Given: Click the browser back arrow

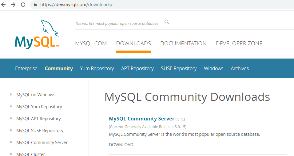Looking at the screenshot, I should [3, 5].
